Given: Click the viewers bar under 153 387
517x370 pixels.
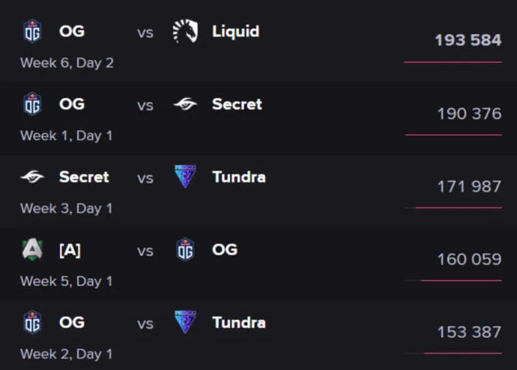Looking at the screenshot, I should [462, 354].
